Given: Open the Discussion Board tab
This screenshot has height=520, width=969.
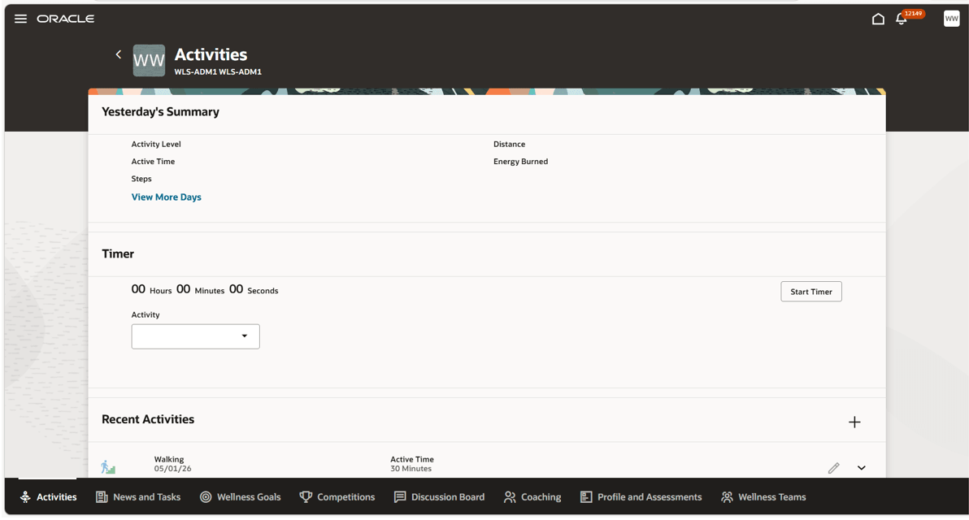Looking at the screenshot, I should coord(440,496).
